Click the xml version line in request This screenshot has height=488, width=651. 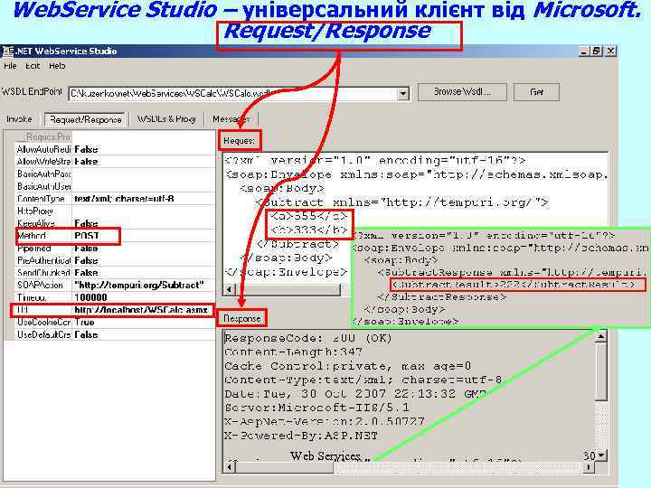tap(375, 161)
